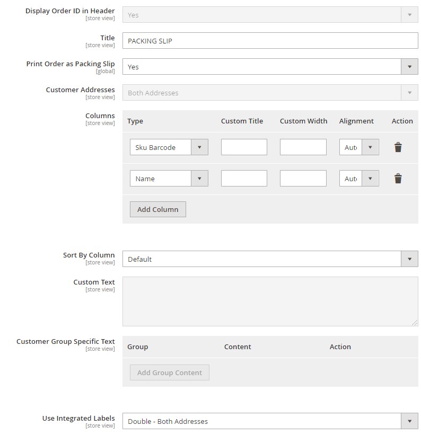Open Print Order as Packing Slip dropdown
Screen dimensions: 421x435
click(270, 67)
